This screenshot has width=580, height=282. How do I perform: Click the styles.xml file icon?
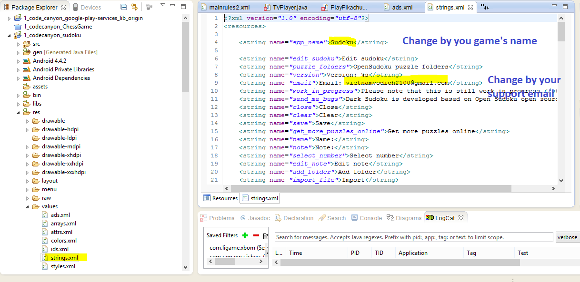point(45,266)
